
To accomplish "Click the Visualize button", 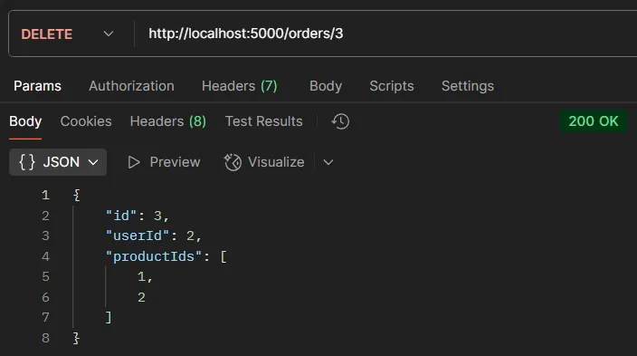I will coord(264,162).
